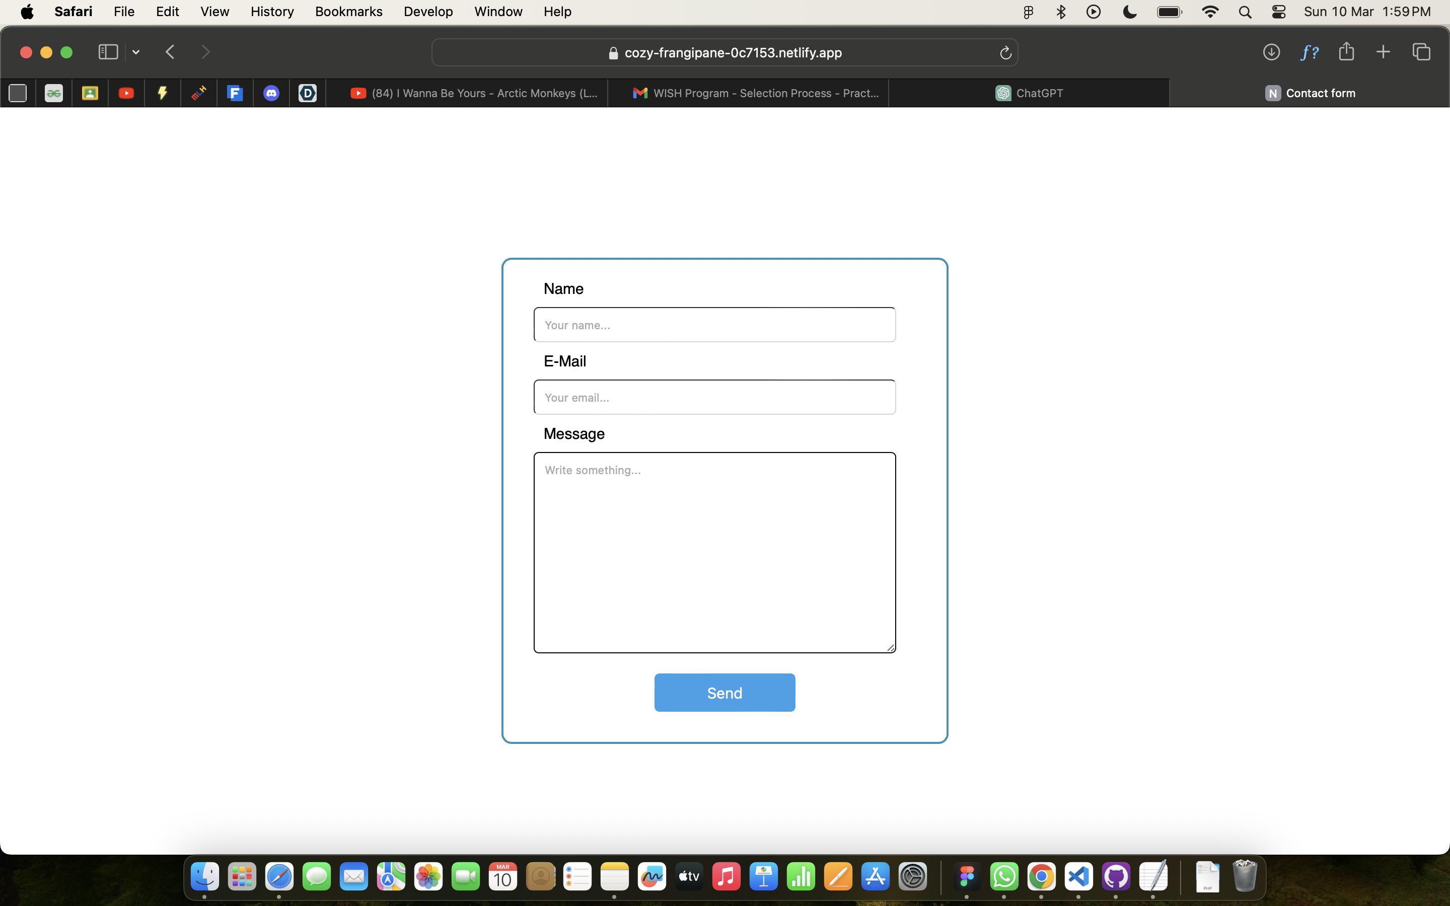Screen dimensions: 1450x906
Task: Focus the Your email input field
Action: [714, 397]
